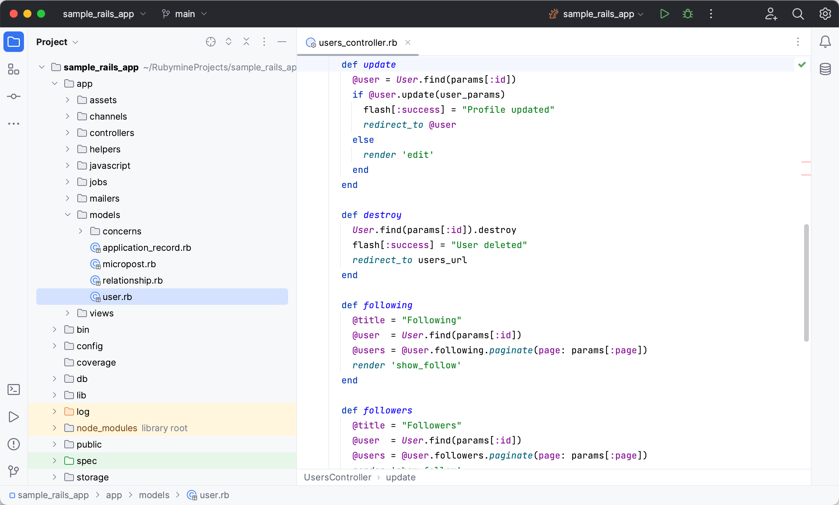Click the Debug bug icon
Image resolution: width=839 pixels, height=505 pixels.
click(x=688, y=14)
